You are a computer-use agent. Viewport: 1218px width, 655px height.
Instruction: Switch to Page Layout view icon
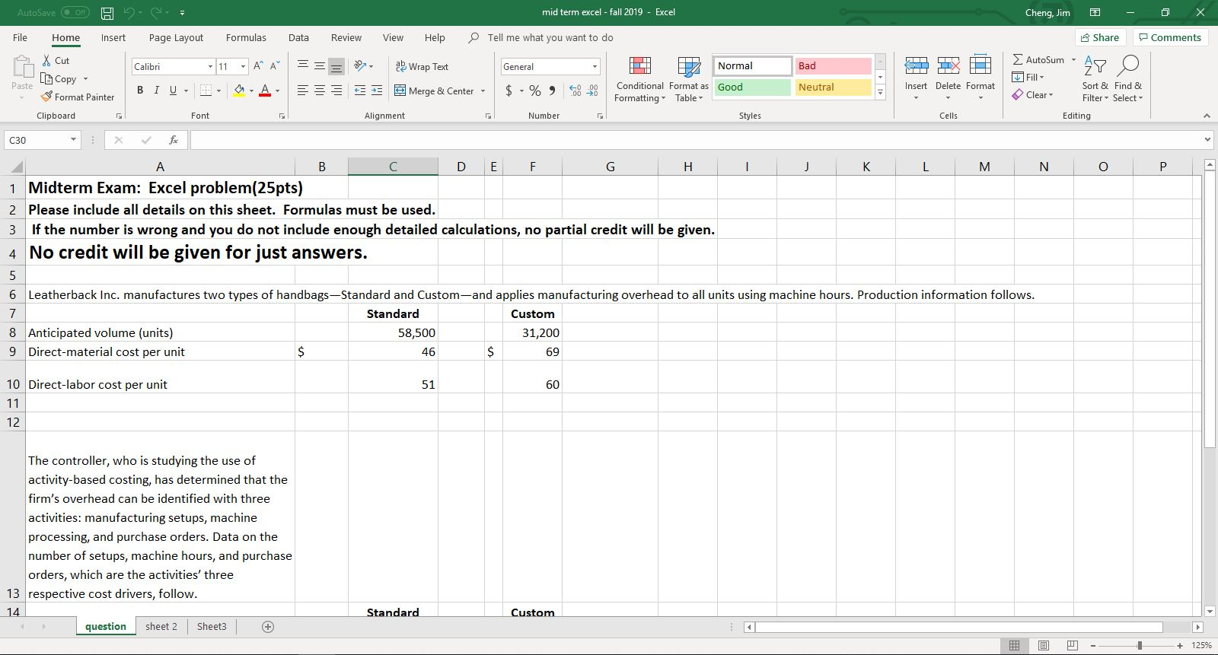[x=1043, y=645]
